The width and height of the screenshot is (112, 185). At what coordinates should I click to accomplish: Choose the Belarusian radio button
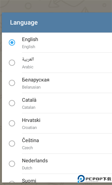tap(12, 83)
